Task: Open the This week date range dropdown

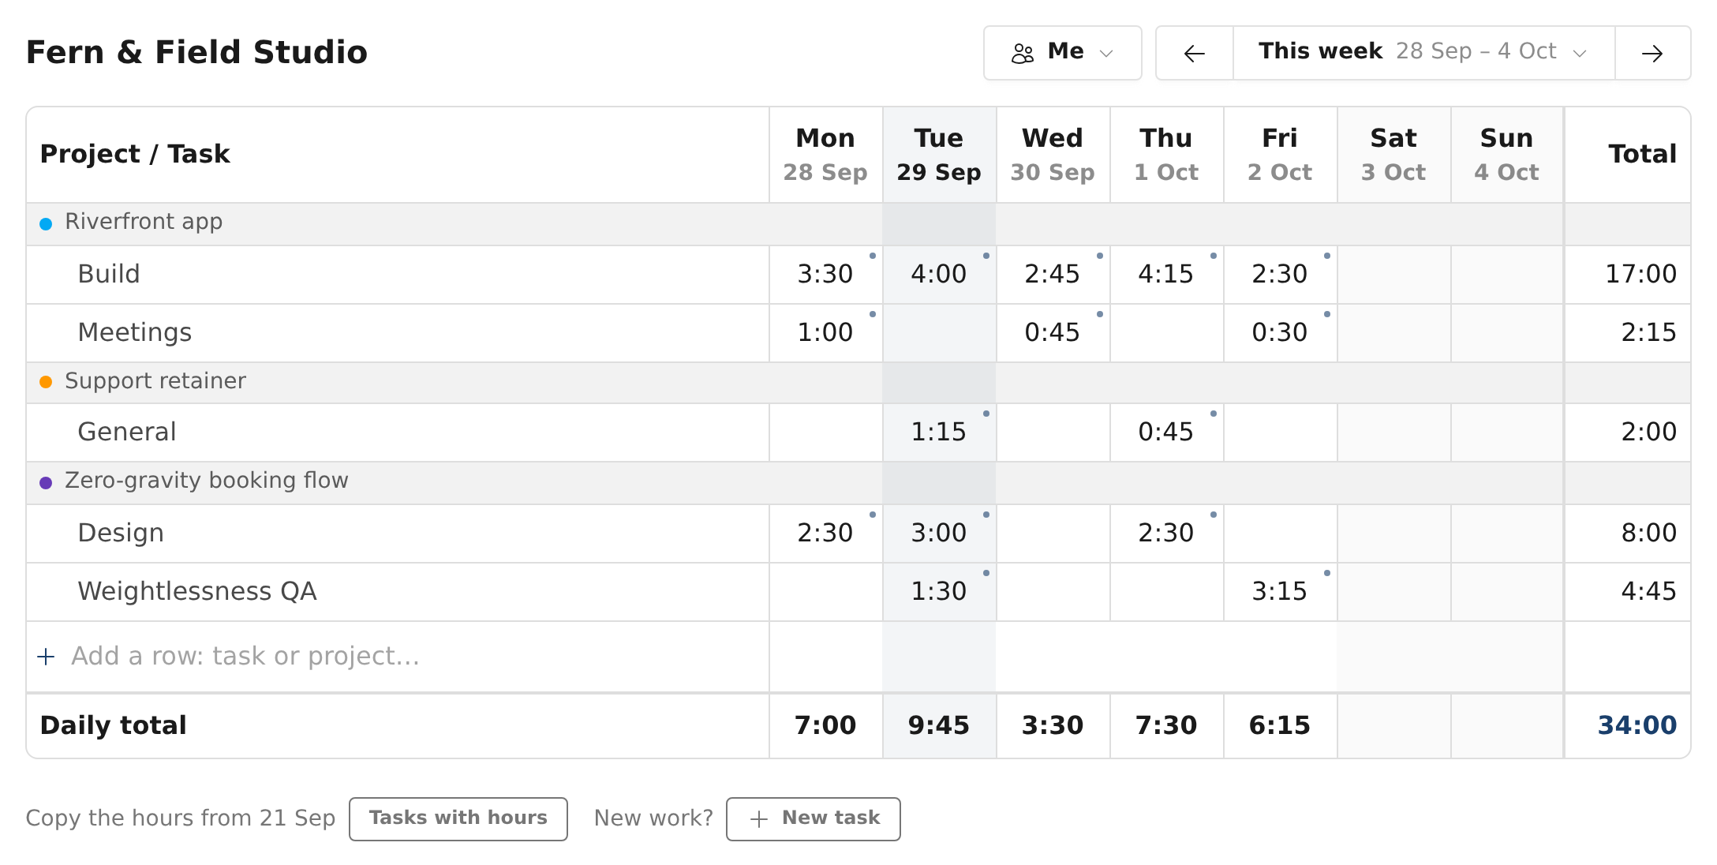Action: 1423,53
